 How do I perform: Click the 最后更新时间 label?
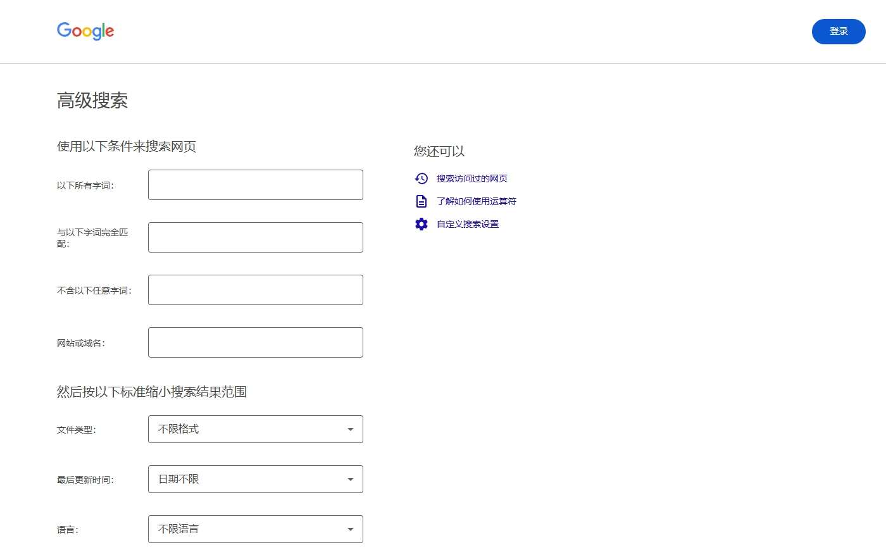click(85, 480)
